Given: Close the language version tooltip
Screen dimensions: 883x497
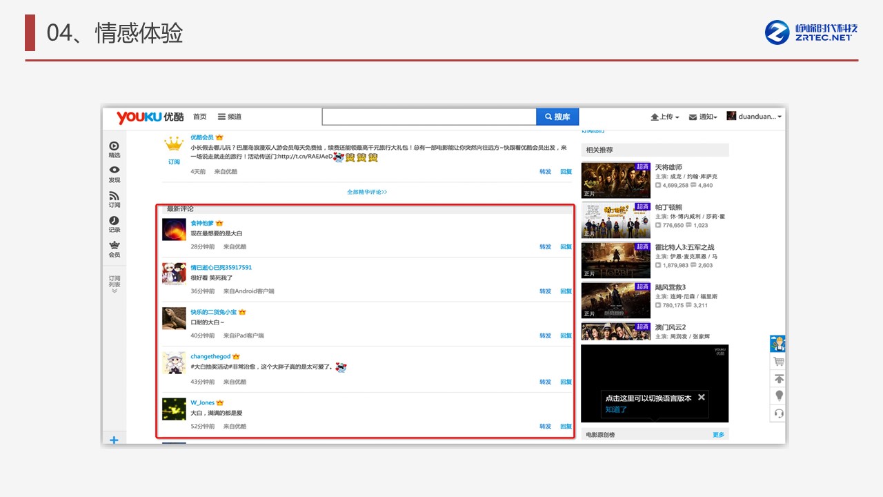Looking at the screenshot, I should (701, 398).
